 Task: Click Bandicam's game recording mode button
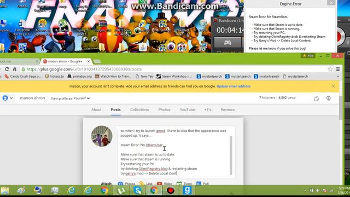pyautogui.click(x=227, y=43)
